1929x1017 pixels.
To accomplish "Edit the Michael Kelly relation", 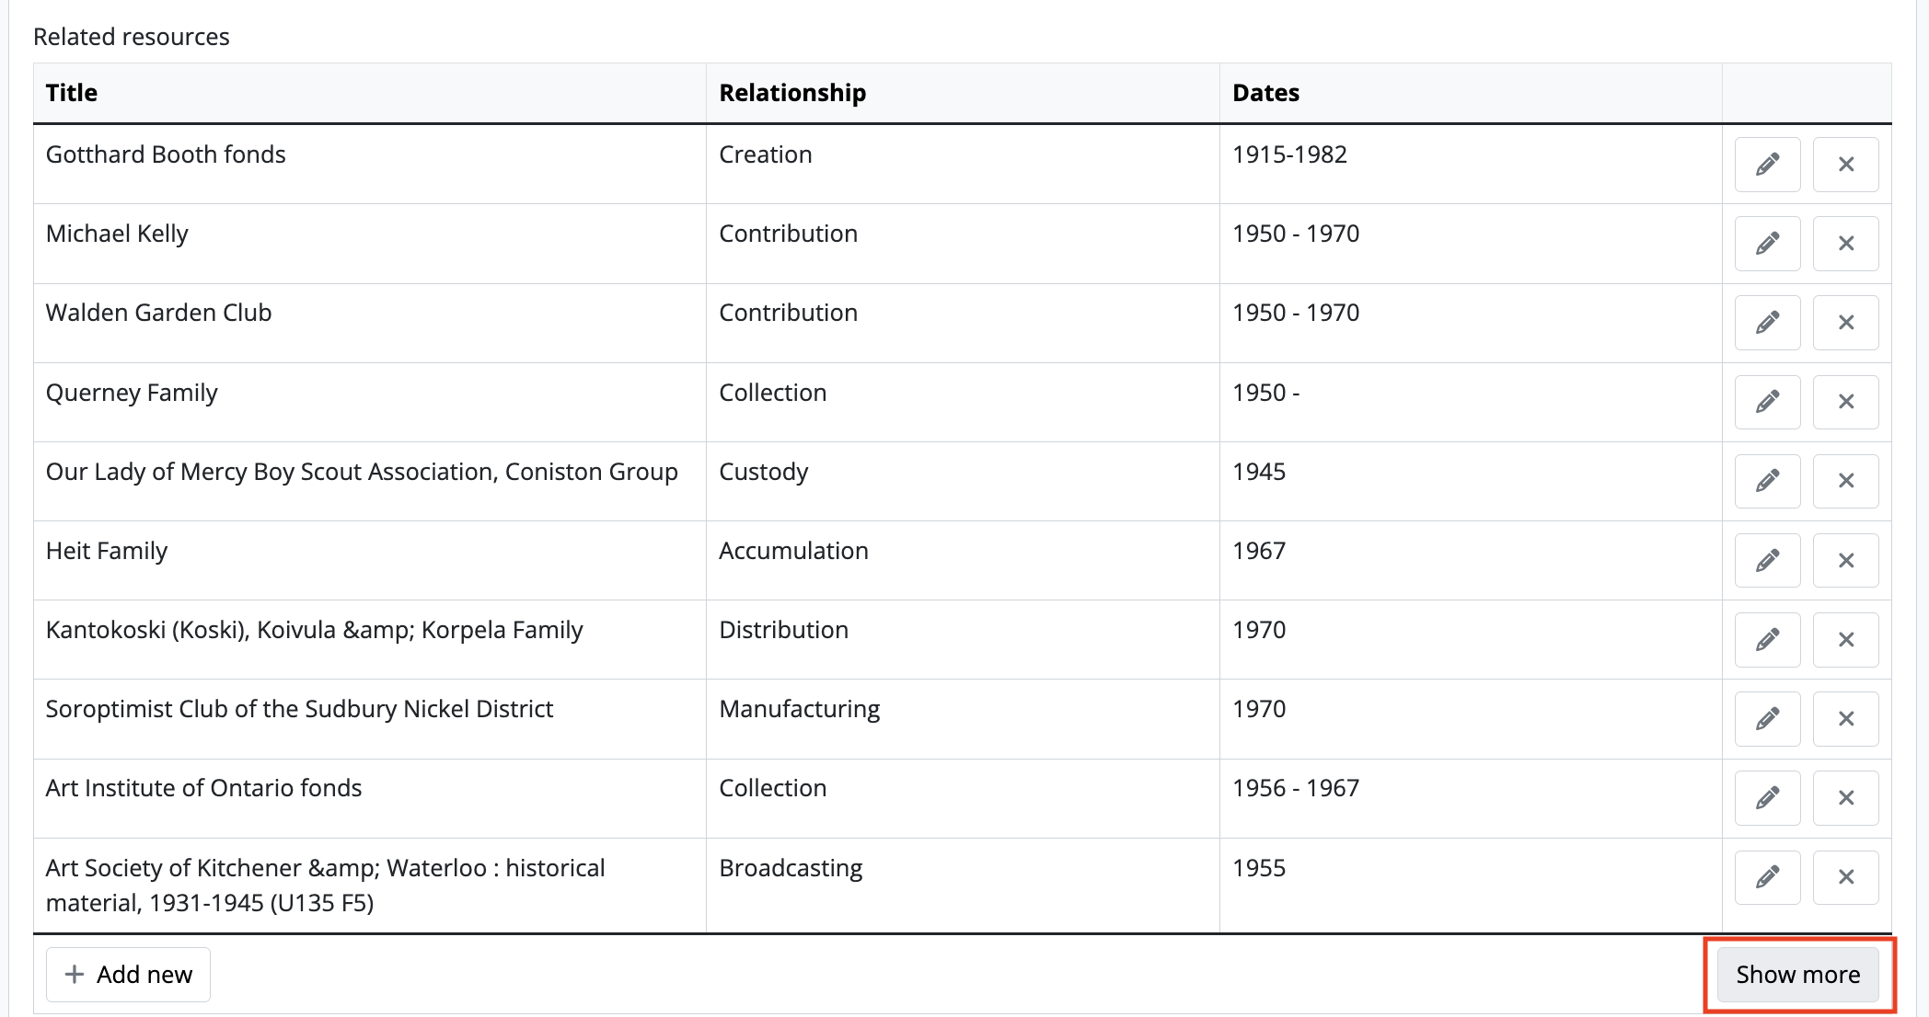I will click(x=1767, y=244).
